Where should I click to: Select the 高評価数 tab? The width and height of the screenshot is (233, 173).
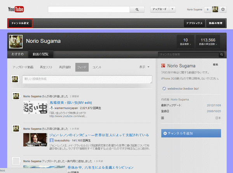click(x=65, y=67)
